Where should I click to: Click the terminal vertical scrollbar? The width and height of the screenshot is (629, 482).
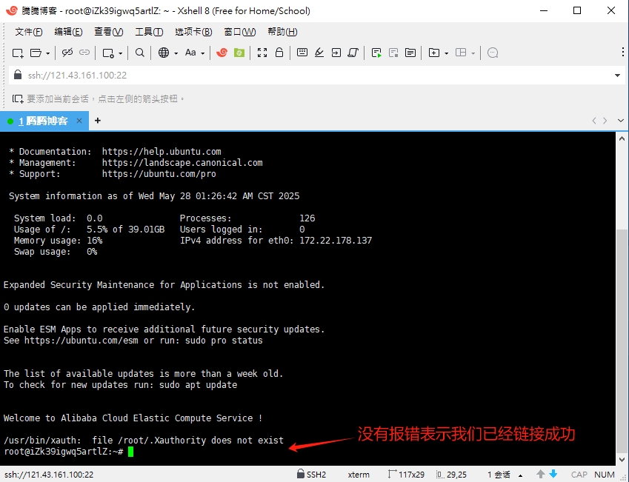pos(622,296)
